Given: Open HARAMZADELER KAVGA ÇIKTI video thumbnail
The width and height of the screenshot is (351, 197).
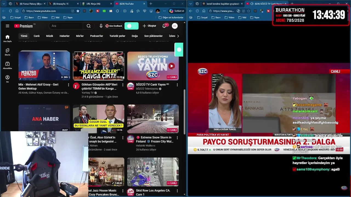Looking at the screenshot, I should coord(98,65).
